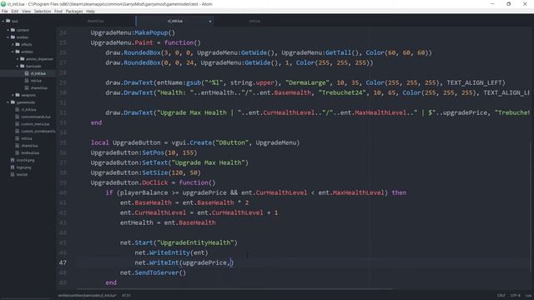
Task: Switch to the init.lua editor tab
Action: point(254,21)
